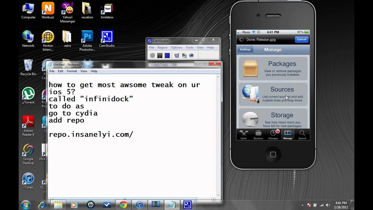
Task: Pause recording in CamStudio toolbar
Action: click(160, 55)
